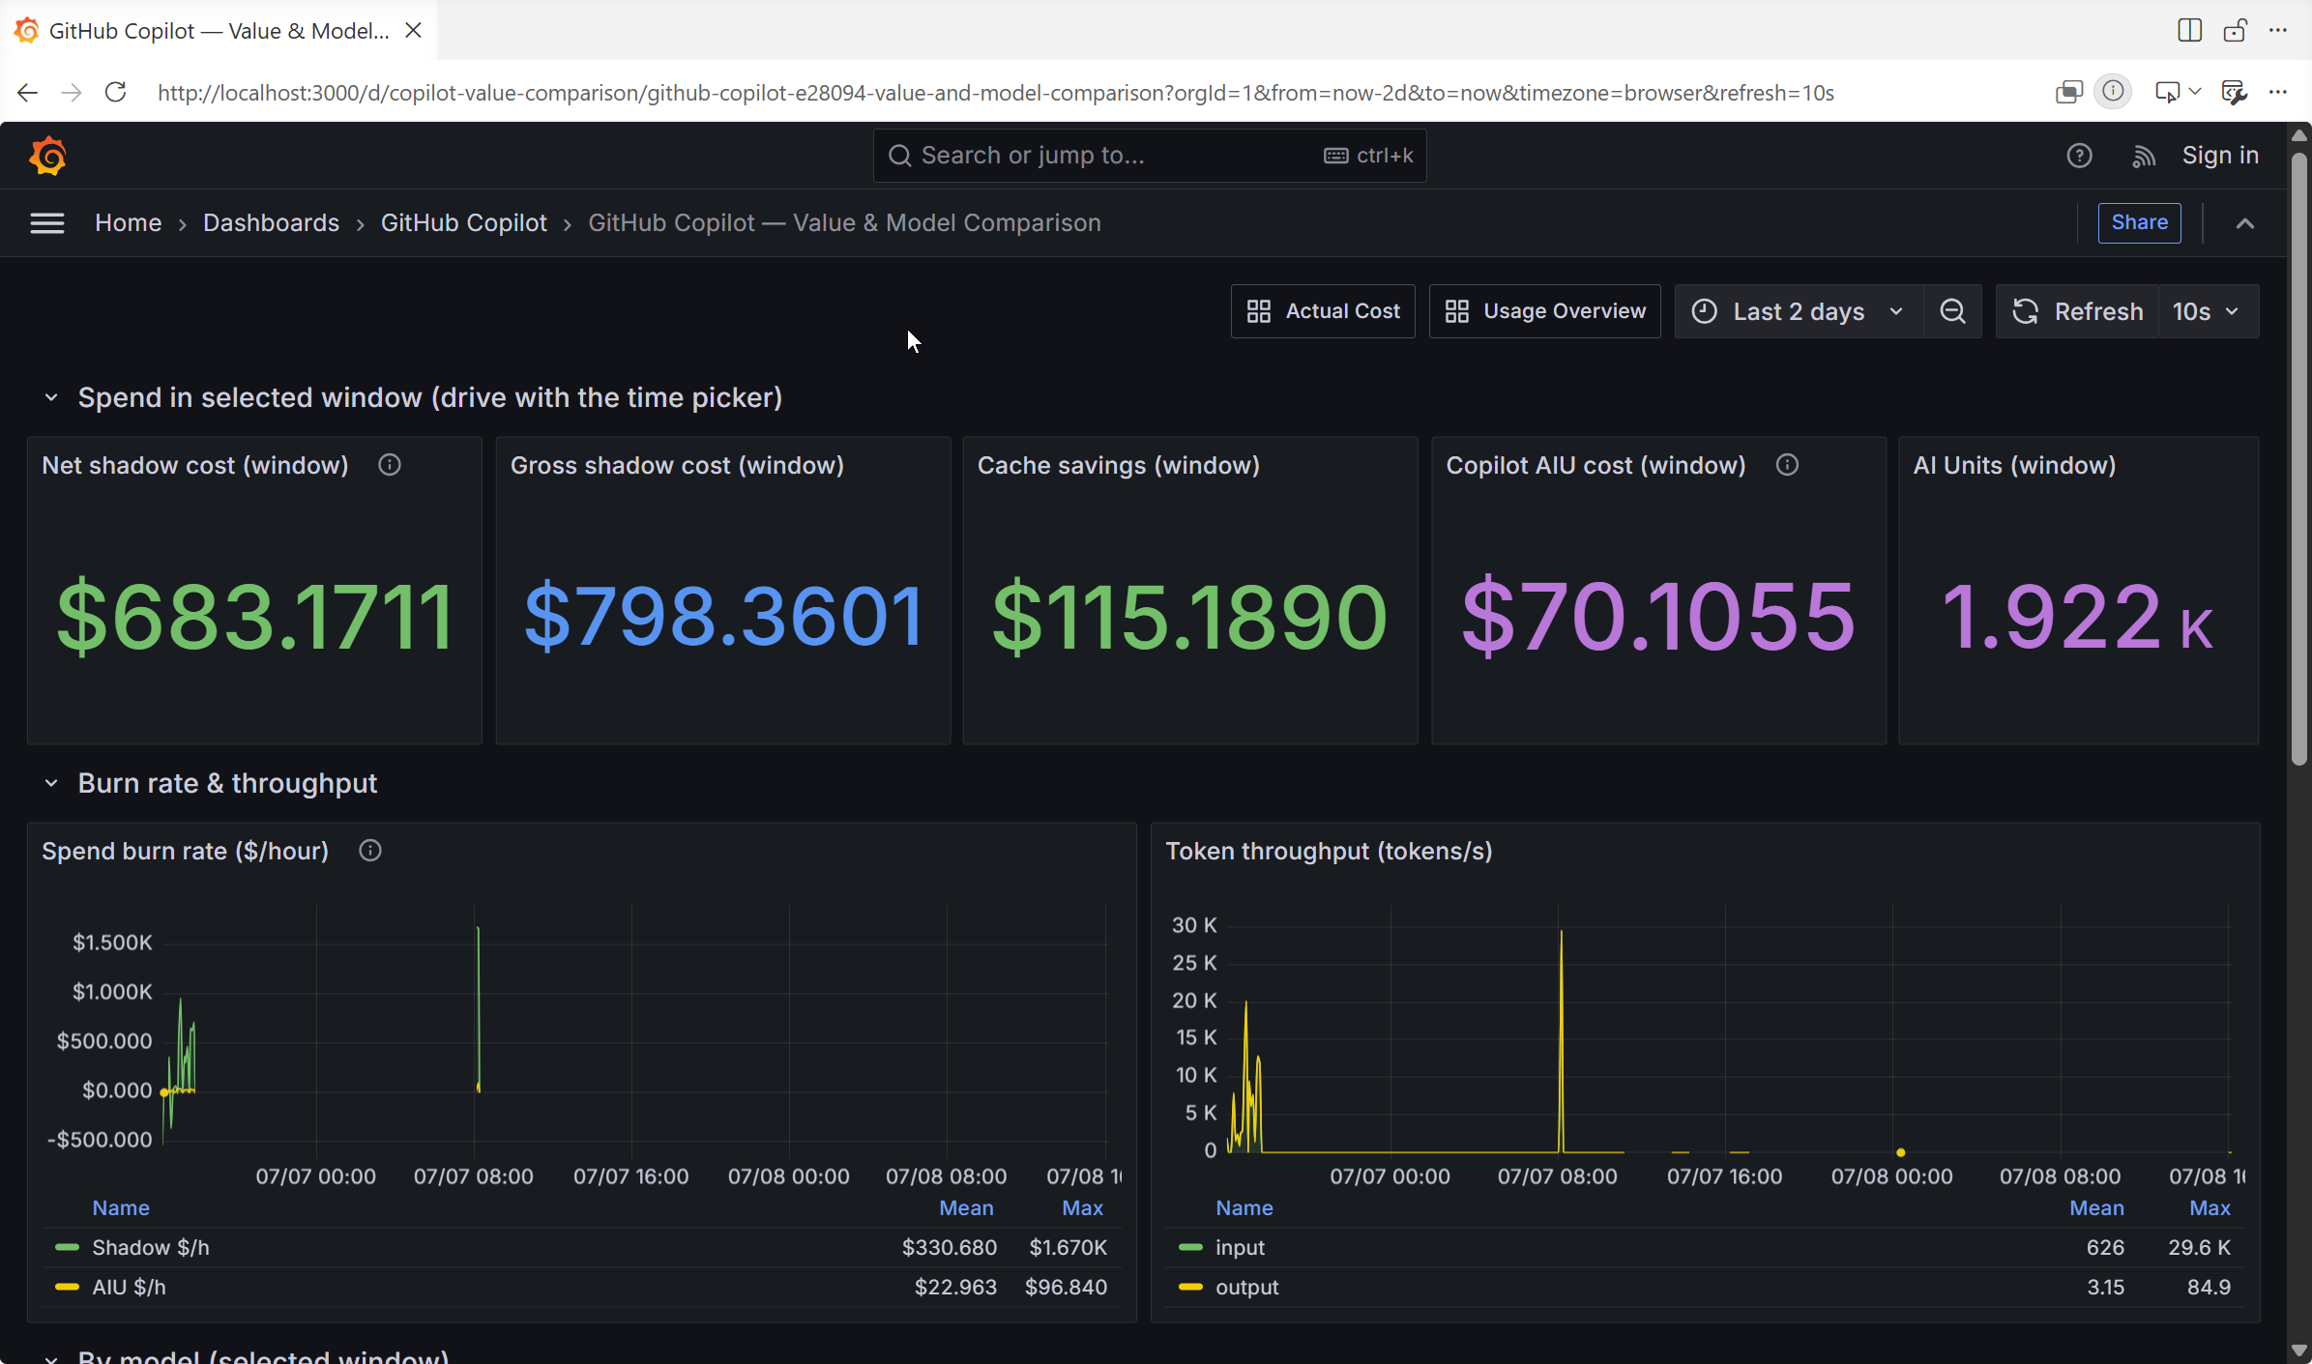Click Sign in
Image resolution: width=2312 pixels, height=1364 pixels.
tap(2220, 156)
